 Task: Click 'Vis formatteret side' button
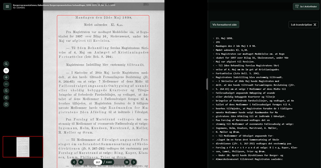tap(224, 25)
